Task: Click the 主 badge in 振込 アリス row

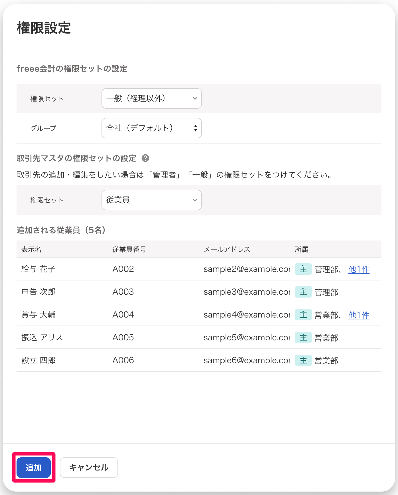Action: coord(303,338)
